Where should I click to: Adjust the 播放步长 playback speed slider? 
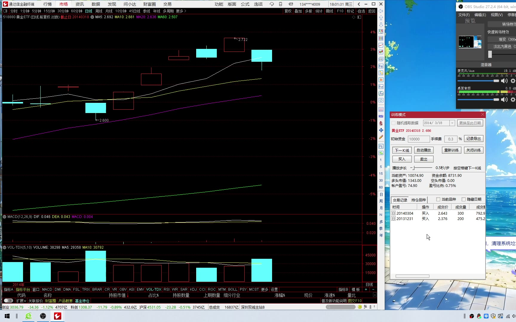click(x=414, y=168)
